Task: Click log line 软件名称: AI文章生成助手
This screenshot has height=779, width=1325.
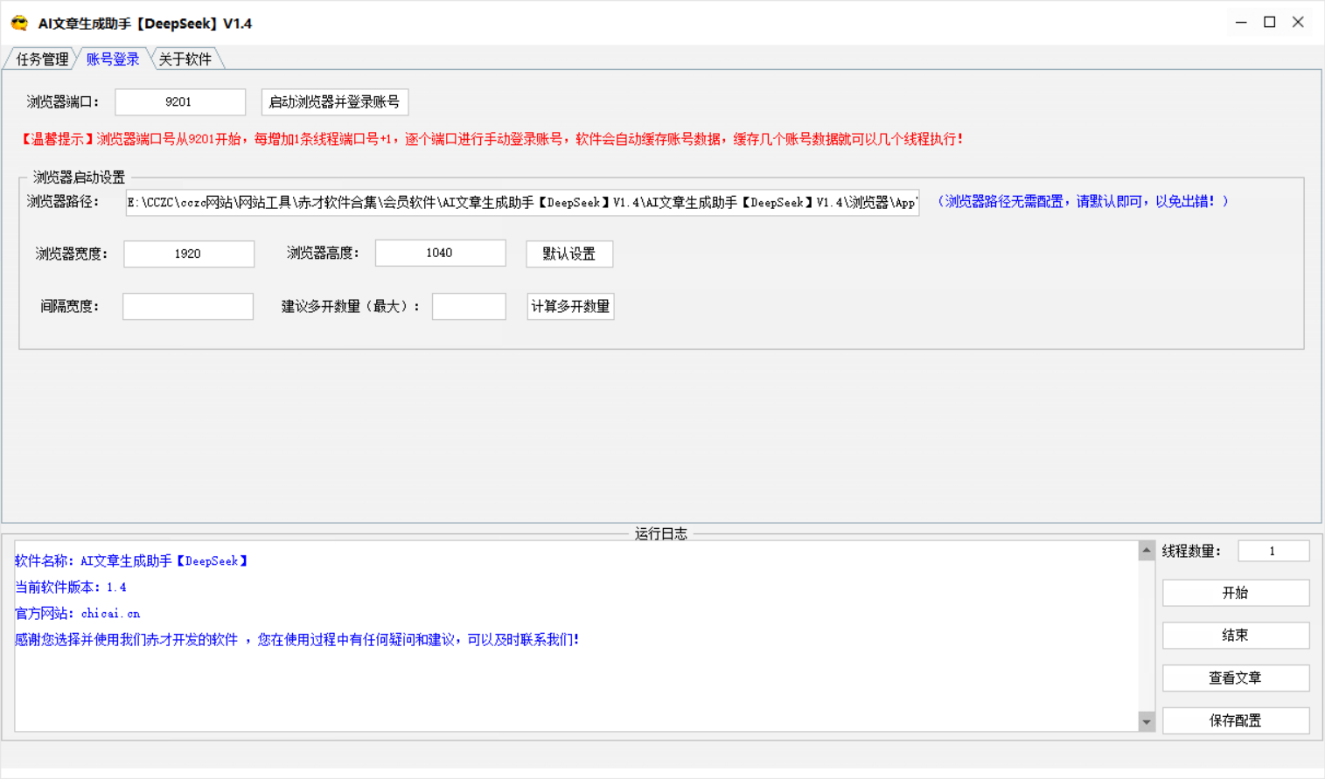Action: pos(132,561)
